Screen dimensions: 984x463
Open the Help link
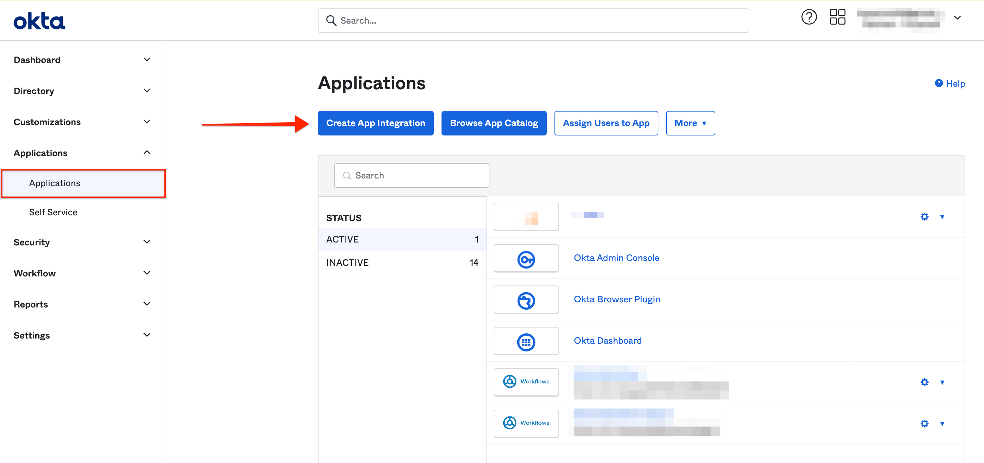point(955,84)
